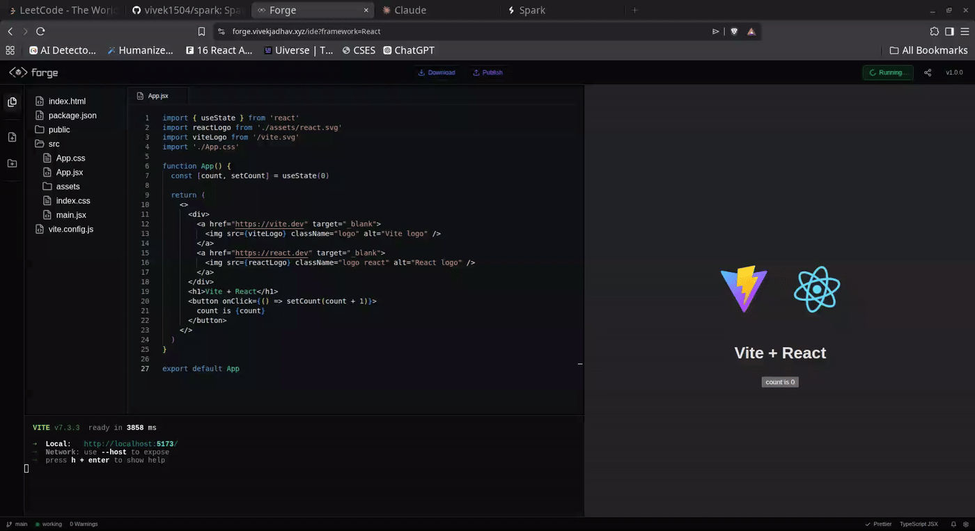Click the browser forward arrow
The image size is (975, 531).
[x=25, y=31]
